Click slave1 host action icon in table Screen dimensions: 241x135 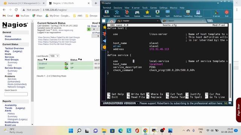66,67
